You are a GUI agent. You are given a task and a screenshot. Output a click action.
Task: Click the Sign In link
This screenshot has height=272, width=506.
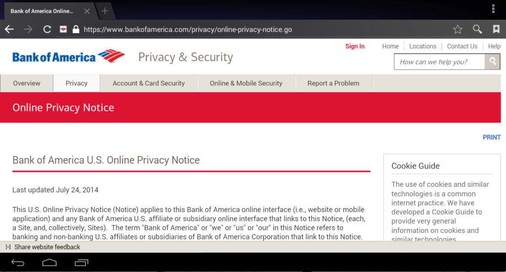[355, 46]
